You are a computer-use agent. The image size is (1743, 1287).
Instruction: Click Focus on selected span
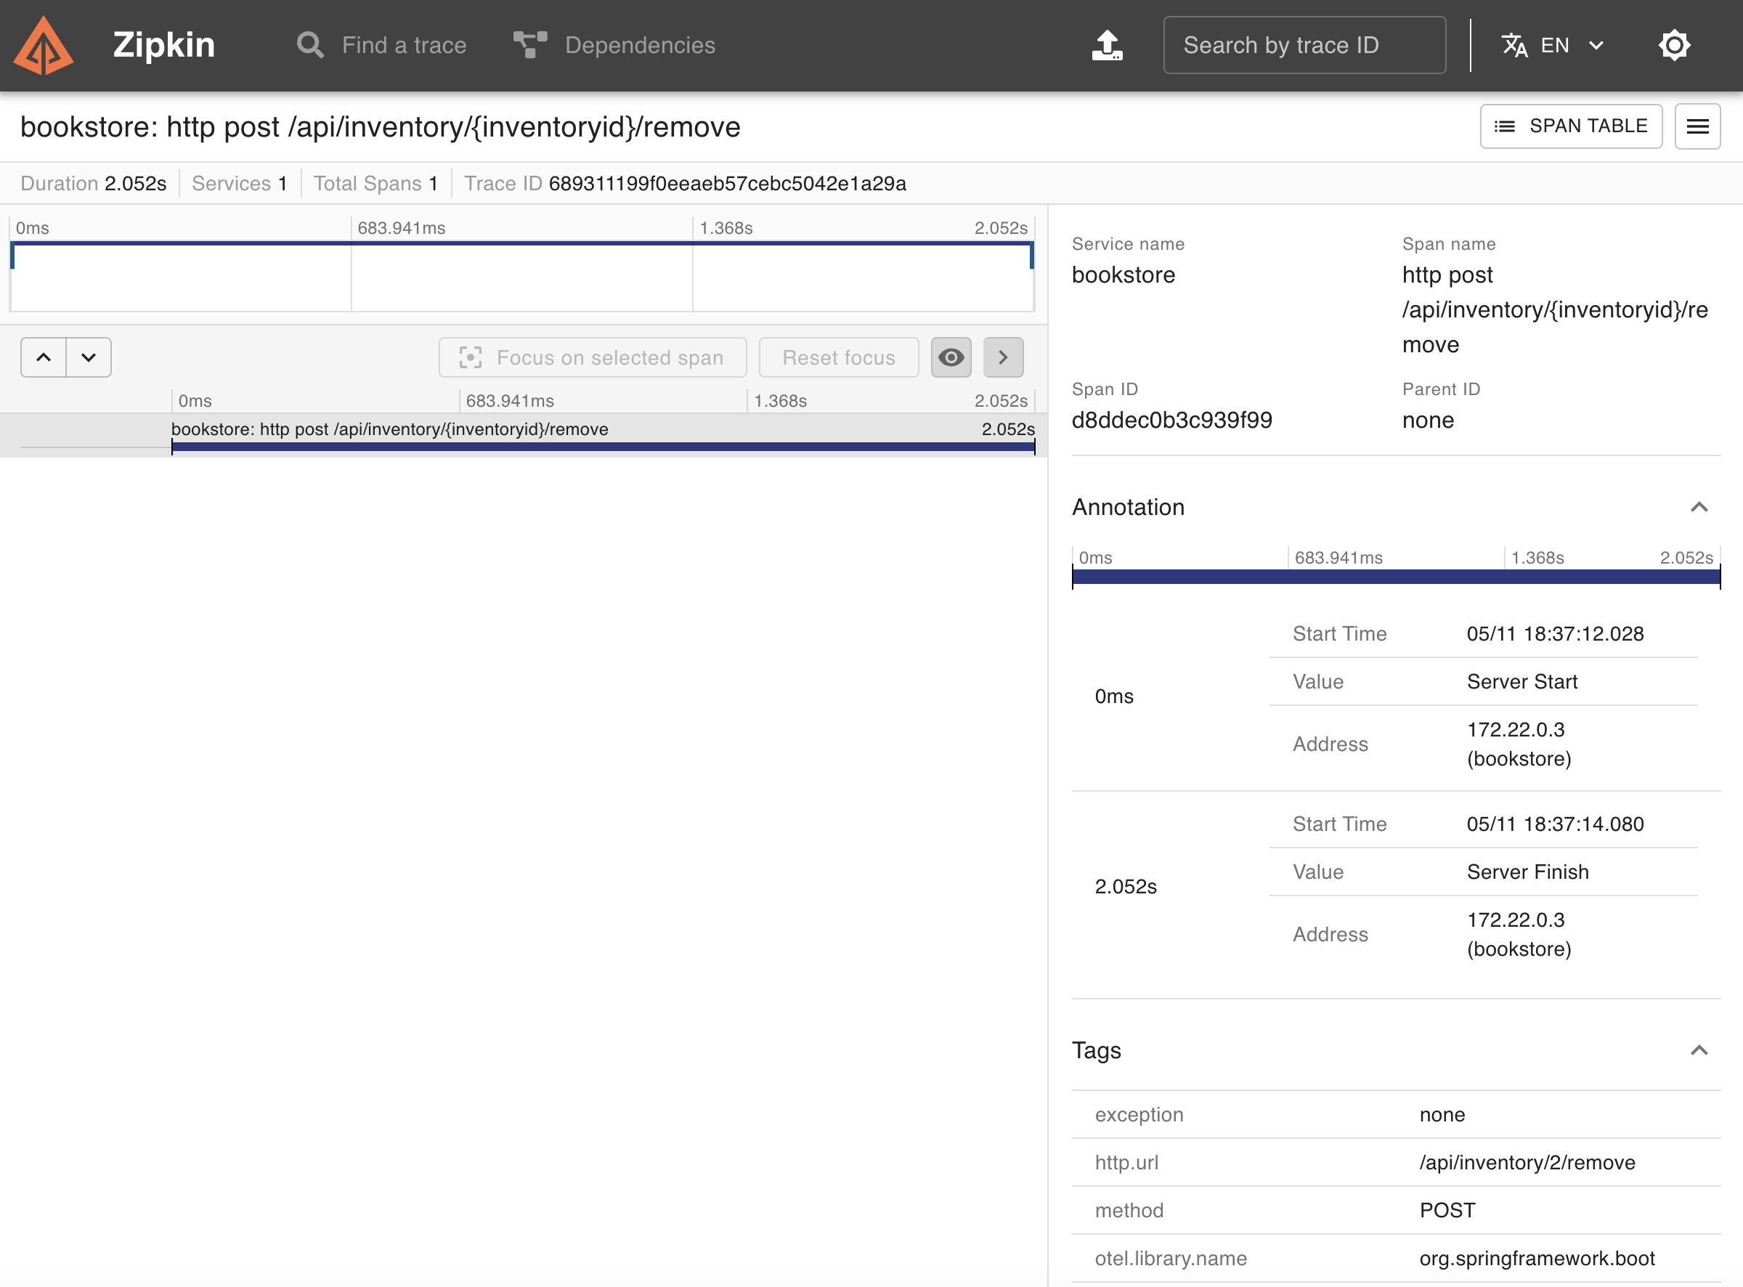coord(593,357)
